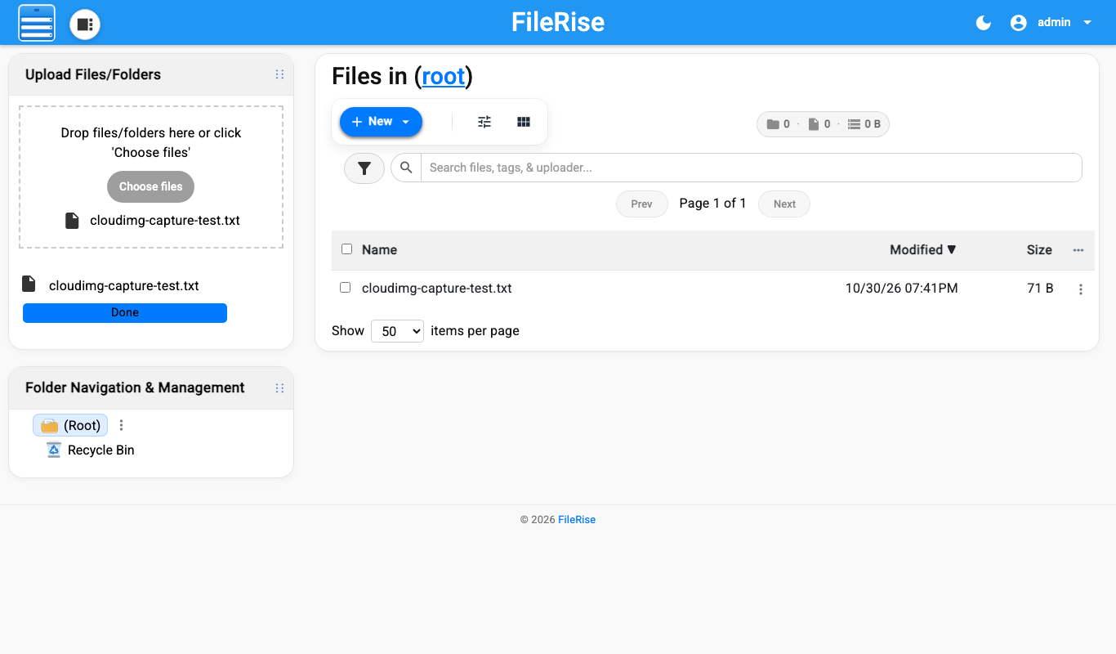Click the 10/30/26 07:41PM modified date cell
The width and height of the screenshot is (1116, 654).
tap(902, 289)
